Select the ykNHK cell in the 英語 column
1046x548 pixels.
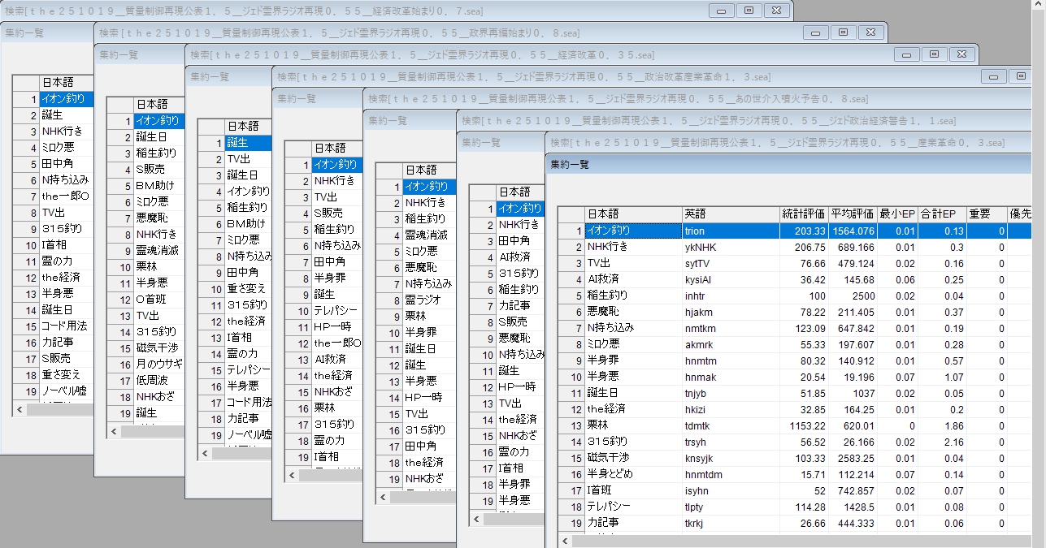731,247
